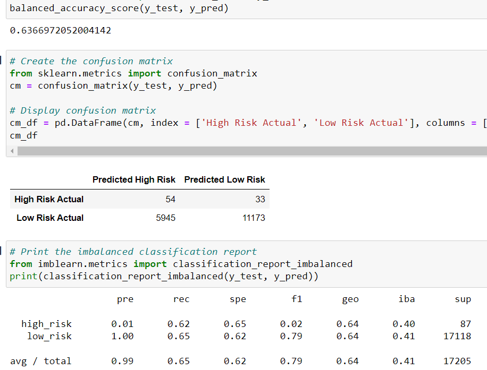Click the cell value 11173
The height and width of the screenshot is (370, 487).
click(254, 218)
